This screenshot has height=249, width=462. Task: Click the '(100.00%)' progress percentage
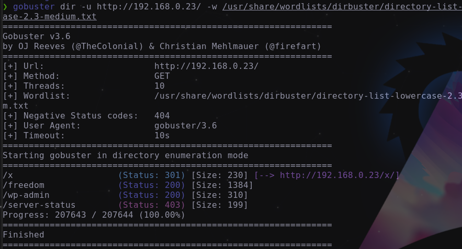pyautogui.click(x=162, y=215)
